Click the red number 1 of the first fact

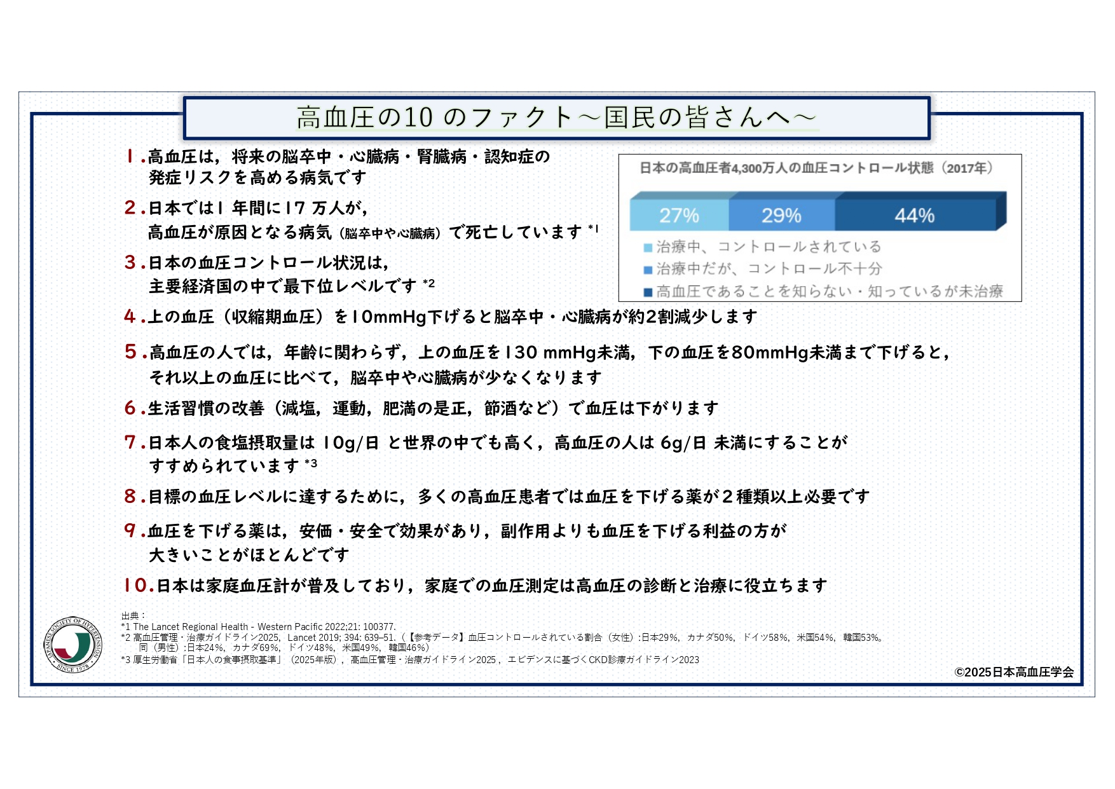(130, 156)
